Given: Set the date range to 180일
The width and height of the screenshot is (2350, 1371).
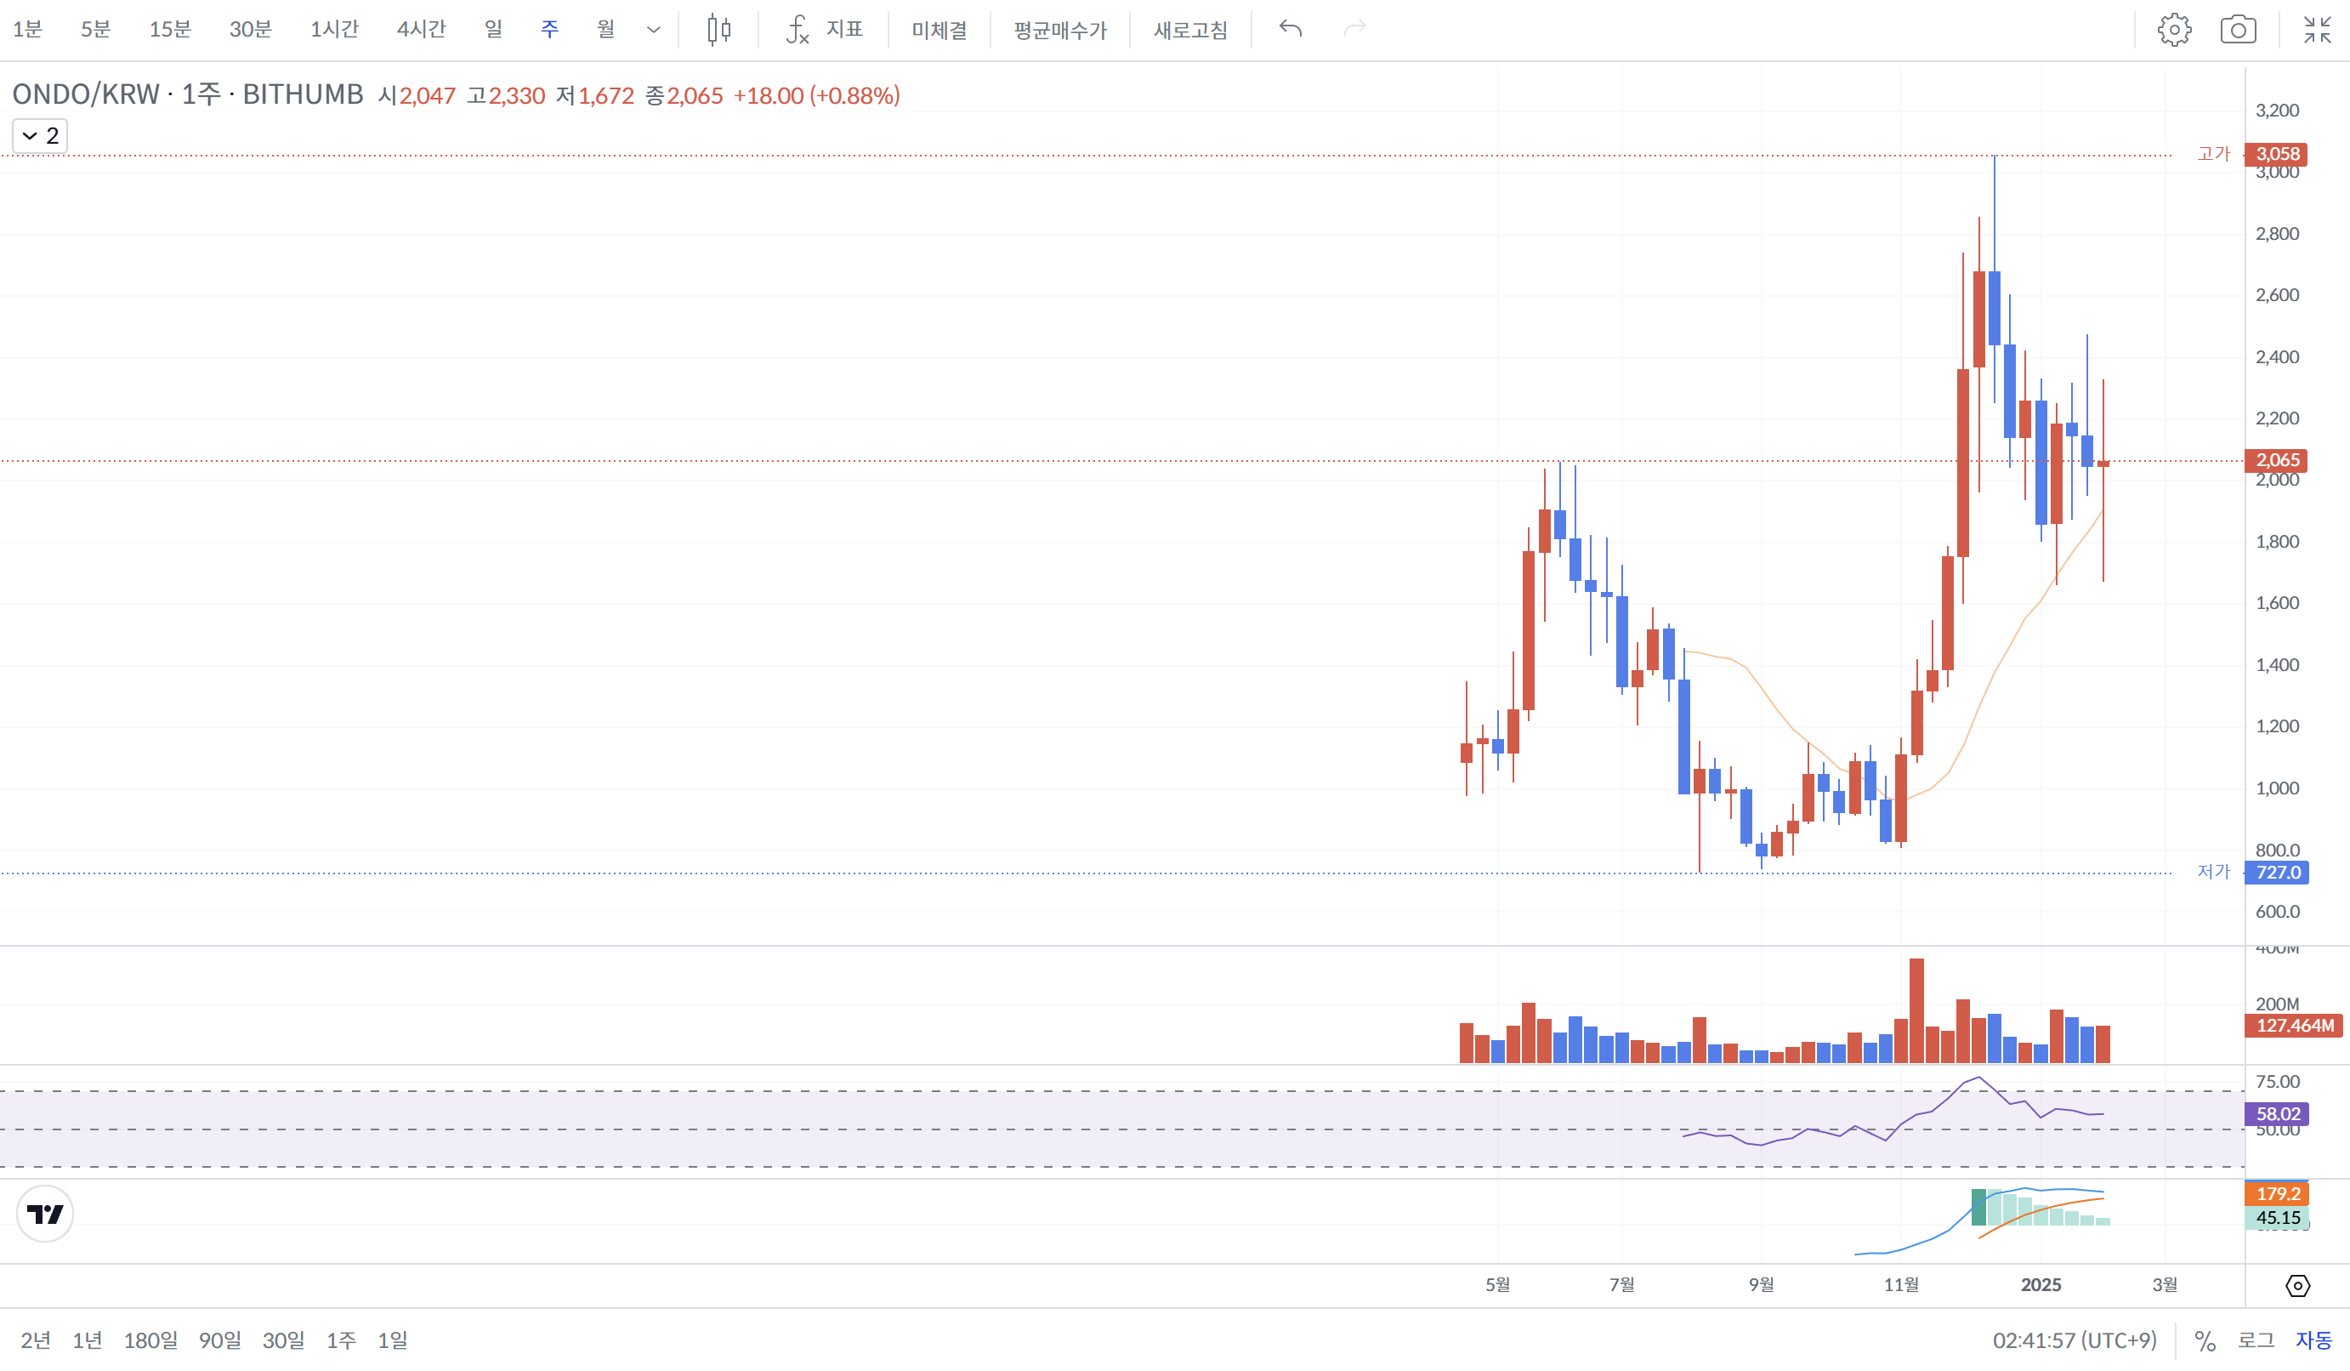Looking at the screenshot, I should coord(150,1340).
